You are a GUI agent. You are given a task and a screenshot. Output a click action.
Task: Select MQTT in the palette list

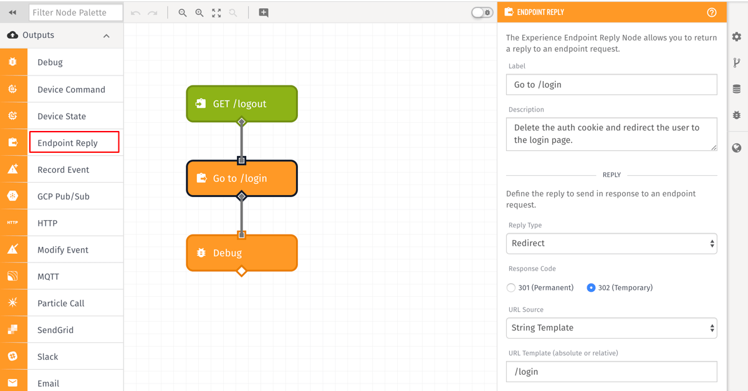48,276
